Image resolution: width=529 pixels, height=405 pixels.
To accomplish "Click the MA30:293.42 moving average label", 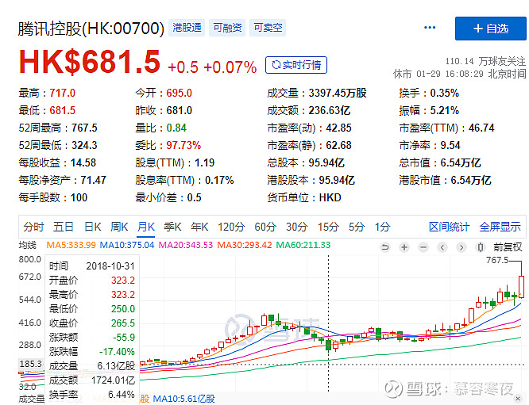I will (245, 245).
